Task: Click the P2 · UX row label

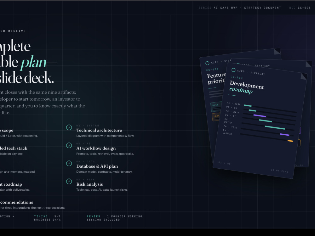Action: click(232, 108)
